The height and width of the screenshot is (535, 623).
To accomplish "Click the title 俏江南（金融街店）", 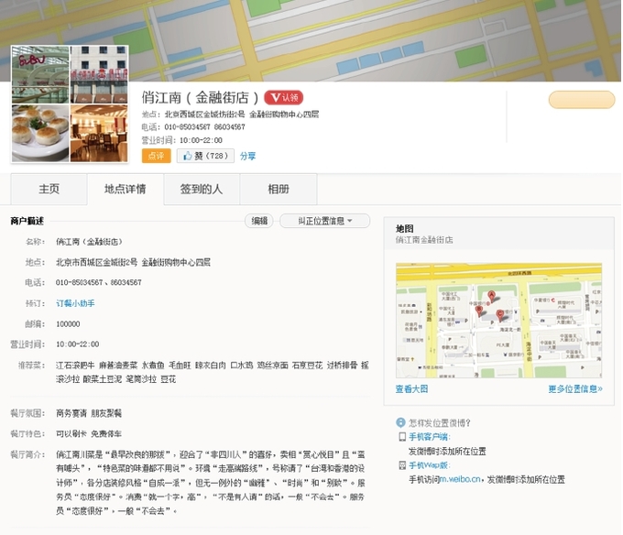I will (x=201, y=97).
